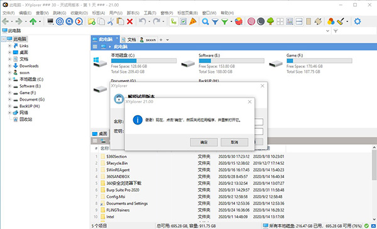Open the 编辑(E) menu
377x229 pixels.
click(25, 13)
